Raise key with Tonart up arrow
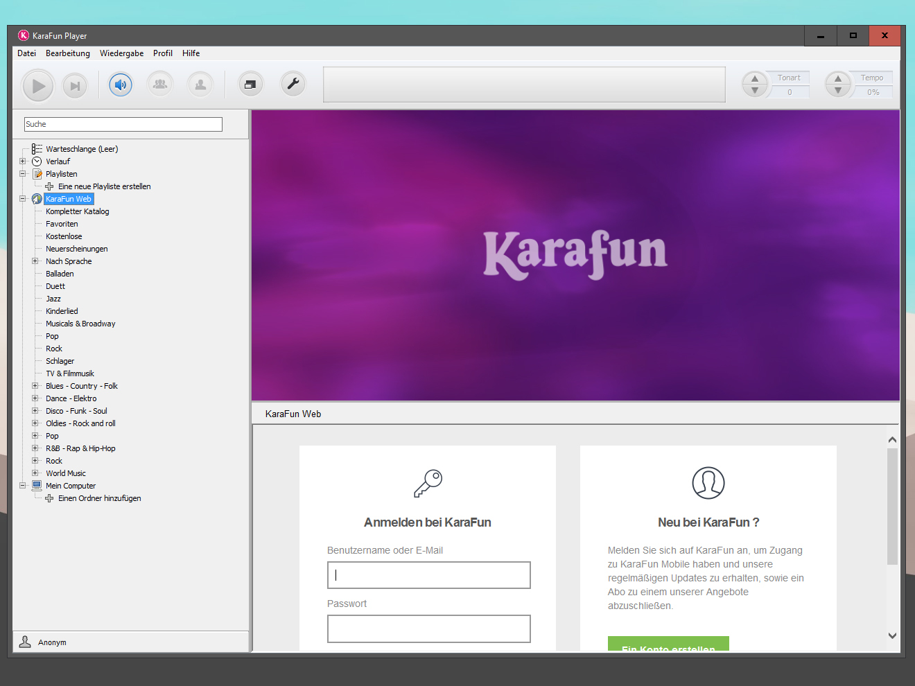The image size is (915, 686). pos(755,78)
